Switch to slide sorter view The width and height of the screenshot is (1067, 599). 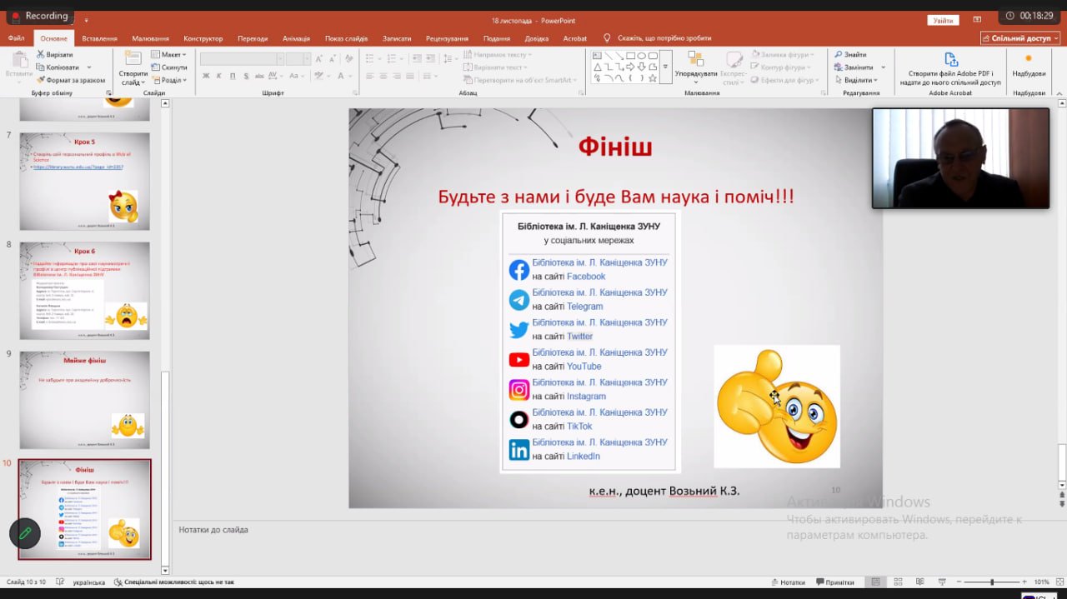899,582
